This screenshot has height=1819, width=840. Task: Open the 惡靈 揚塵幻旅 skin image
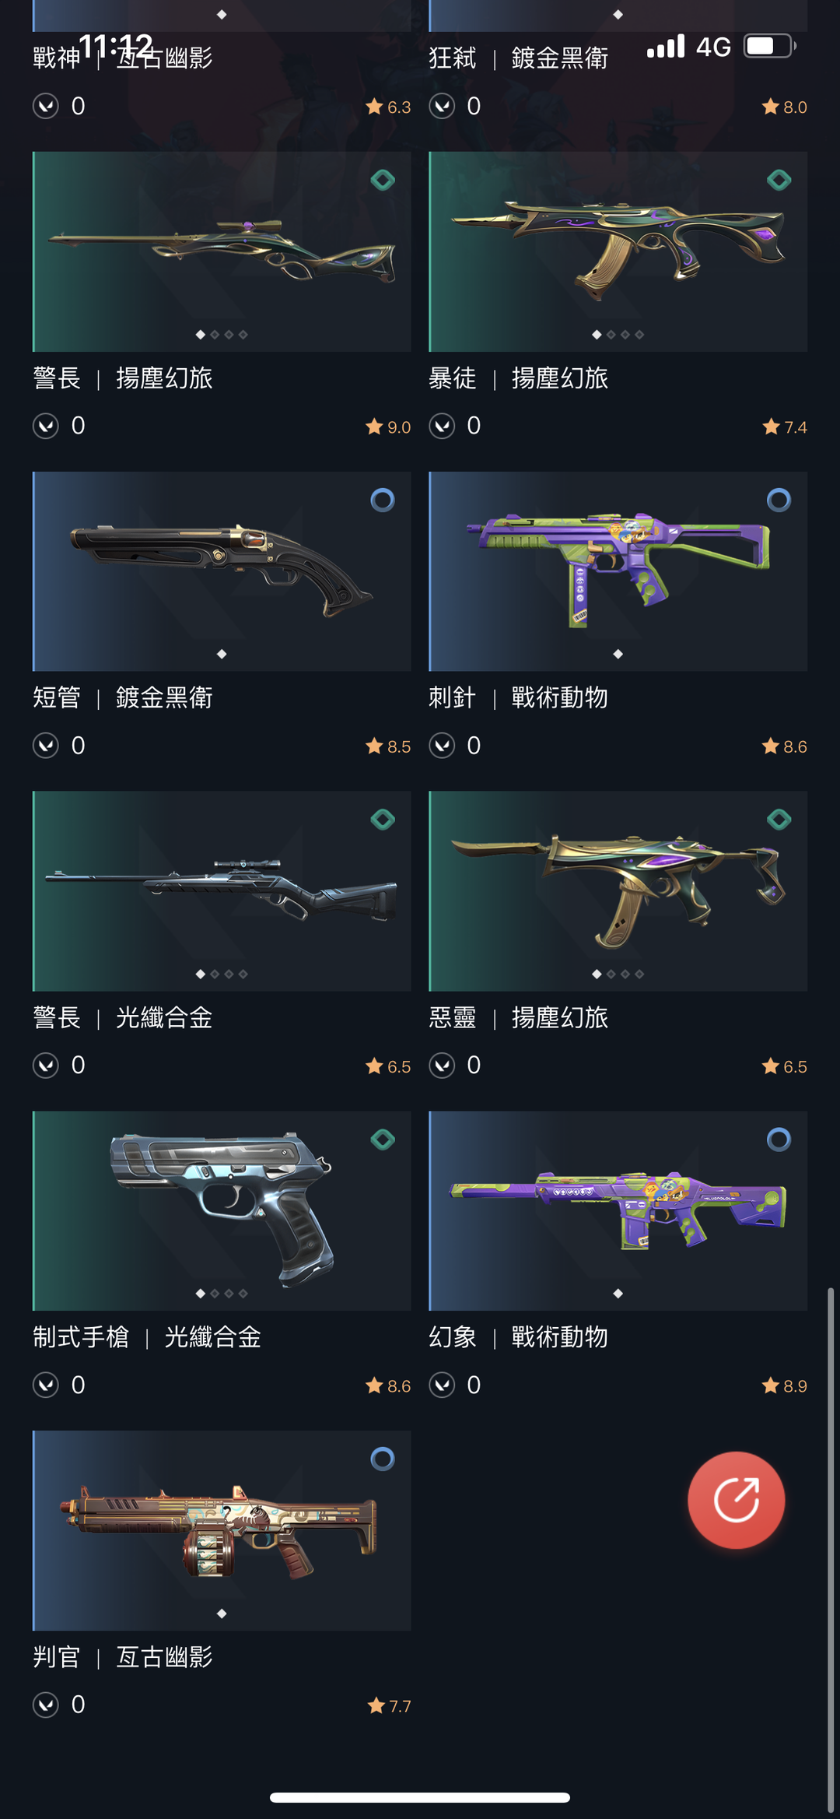coord(618,890)
